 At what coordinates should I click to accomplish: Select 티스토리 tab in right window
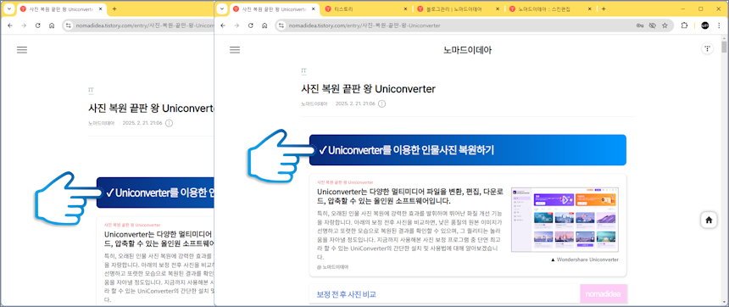367,8
